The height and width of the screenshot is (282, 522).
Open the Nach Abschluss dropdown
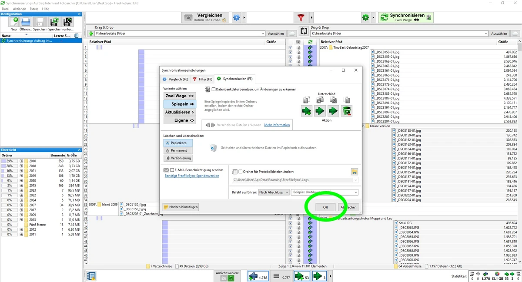point(274,192)
